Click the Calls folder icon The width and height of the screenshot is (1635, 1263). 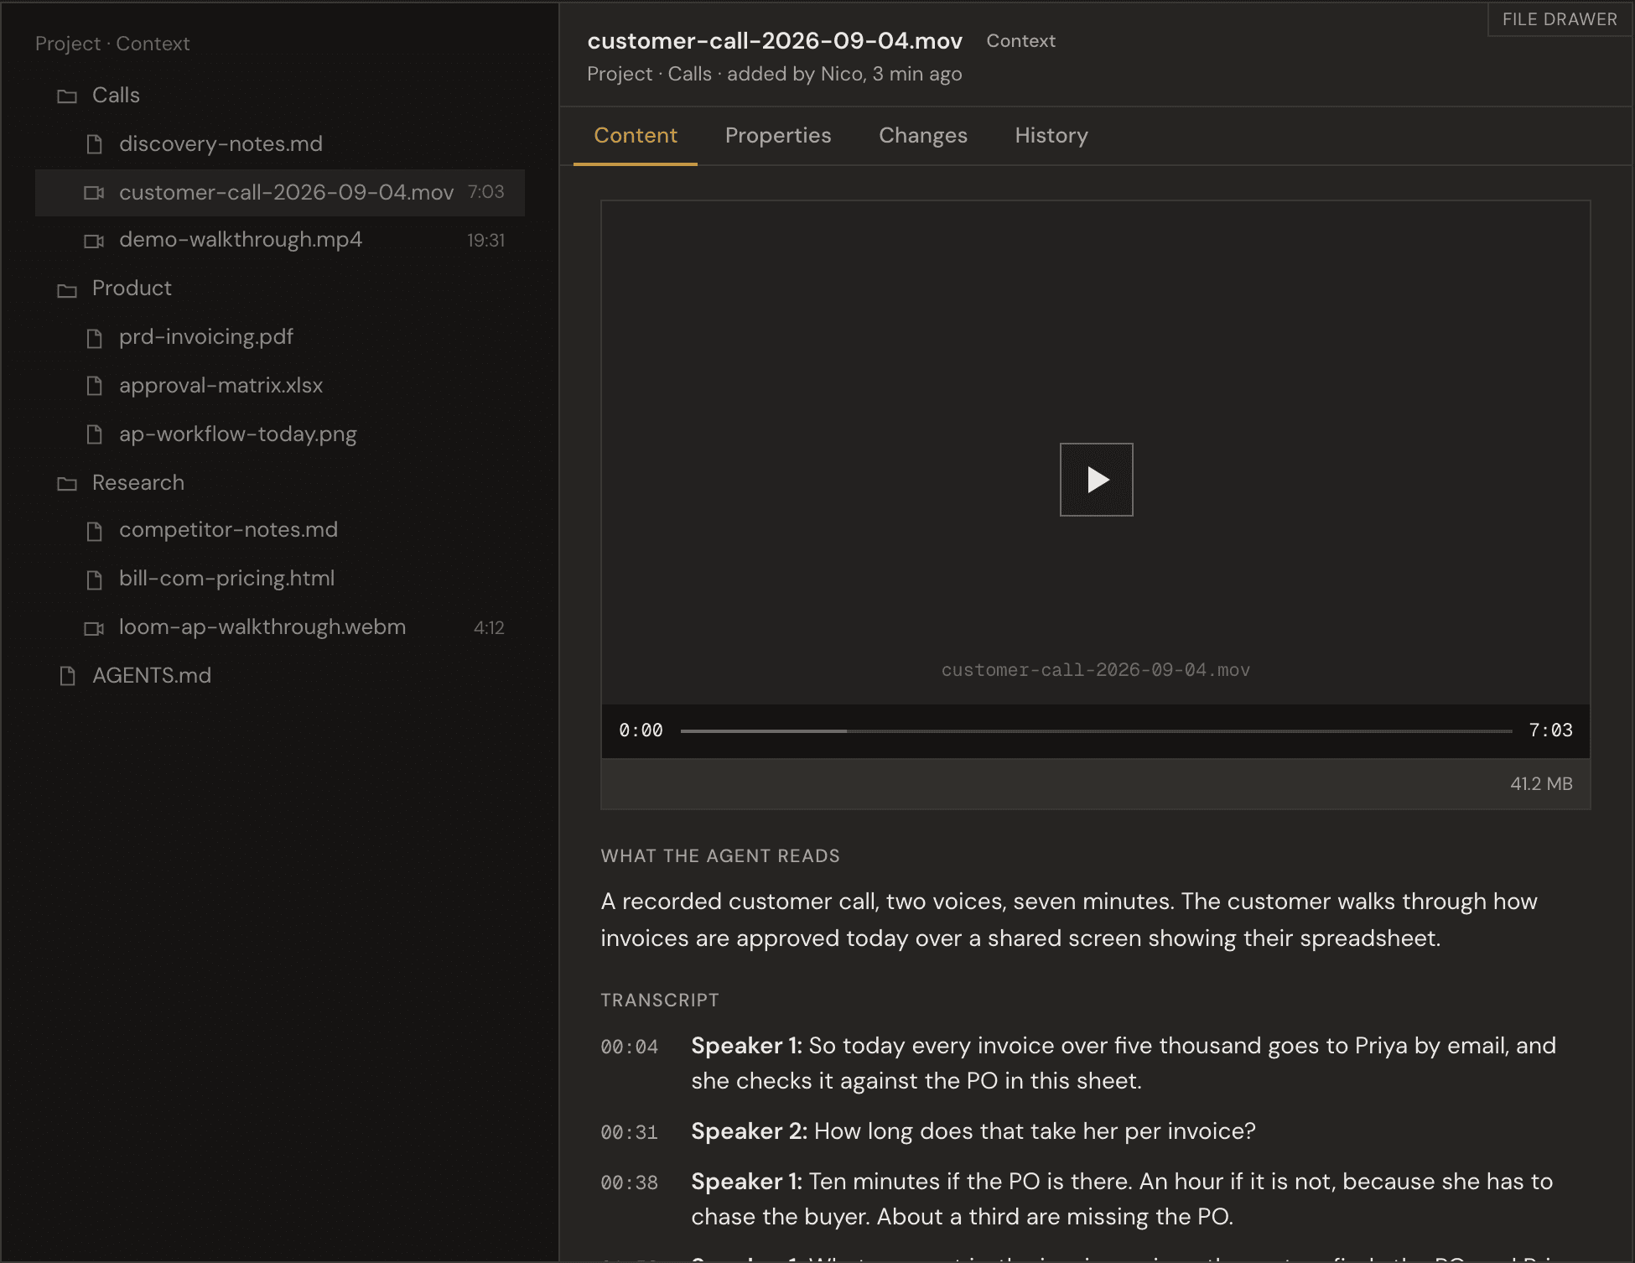click(x=67, y=96)
